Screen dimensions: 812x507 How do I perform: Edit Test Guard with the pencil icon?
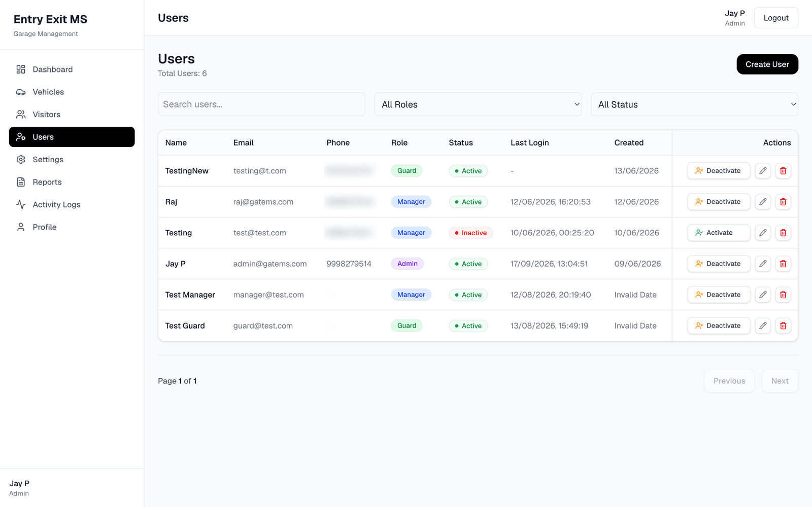point(763,325)
